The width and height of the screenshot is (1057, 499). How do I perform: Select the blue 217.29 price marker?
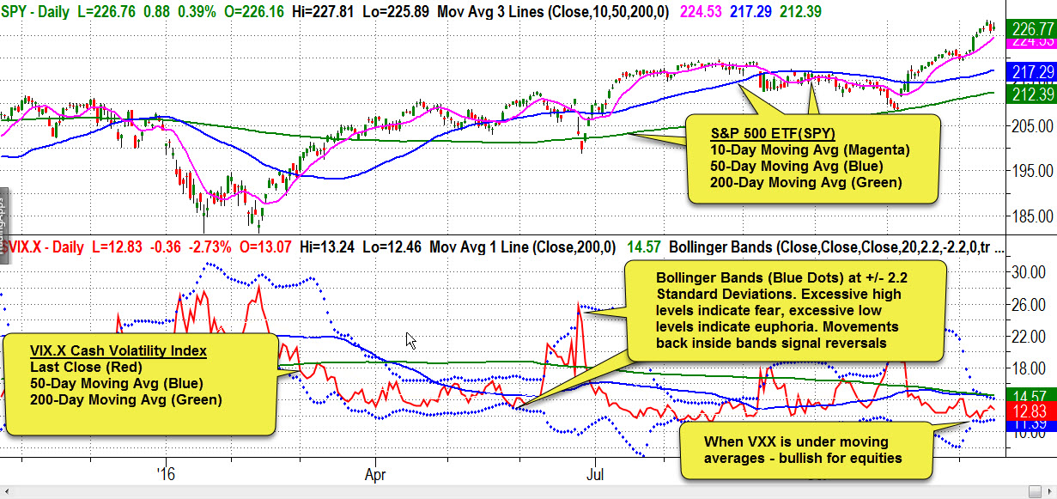click(x=1032, y=72)
